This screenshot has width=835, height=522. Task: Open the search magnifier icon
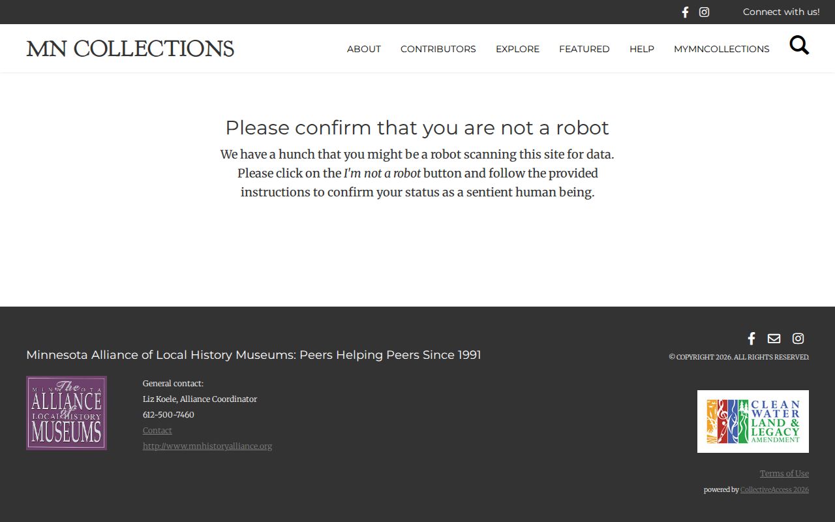pos(799,45)
